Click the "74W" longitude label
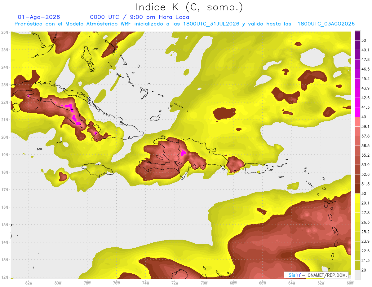This screenshot has width=372, height=287. click(x=146, y=283)
